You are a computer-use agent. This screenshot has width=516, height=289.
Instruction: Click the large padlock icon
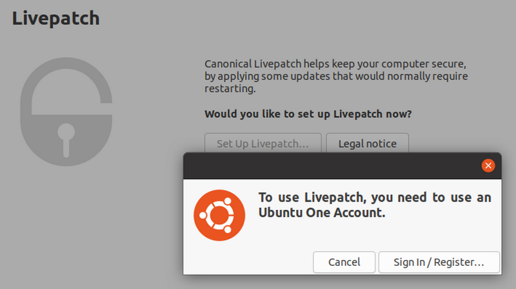tap(66, 111)
